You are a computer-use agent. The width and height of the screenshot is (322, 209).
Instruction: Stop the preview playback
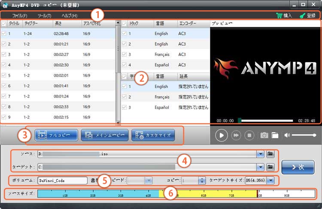[x=249, y=135]
